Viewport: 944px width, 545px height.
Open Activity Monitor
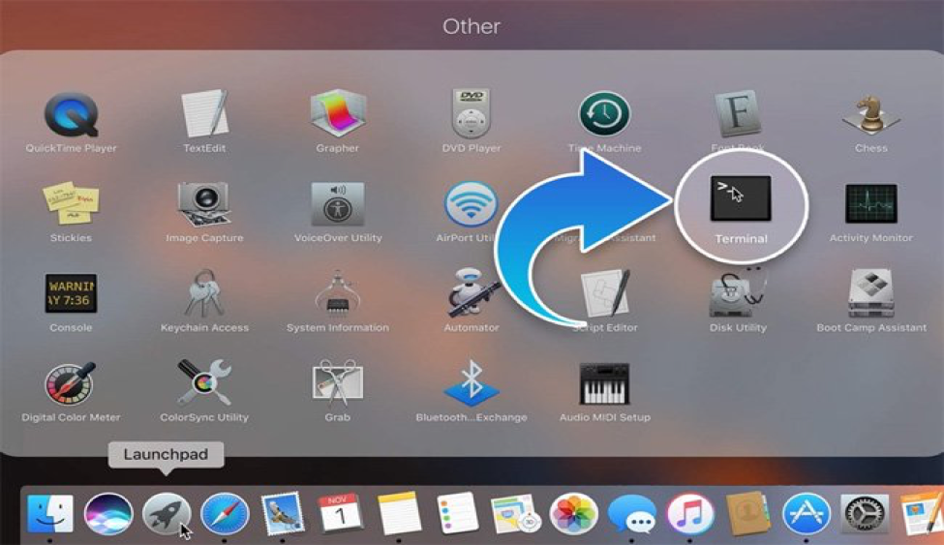pyautogui.click(x=871, y=203)
